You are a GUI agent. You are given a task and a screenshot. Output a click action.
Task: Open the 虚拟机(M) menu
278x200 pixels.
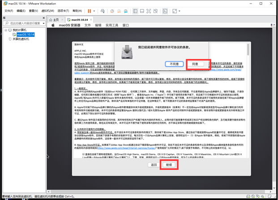[48, 11]
